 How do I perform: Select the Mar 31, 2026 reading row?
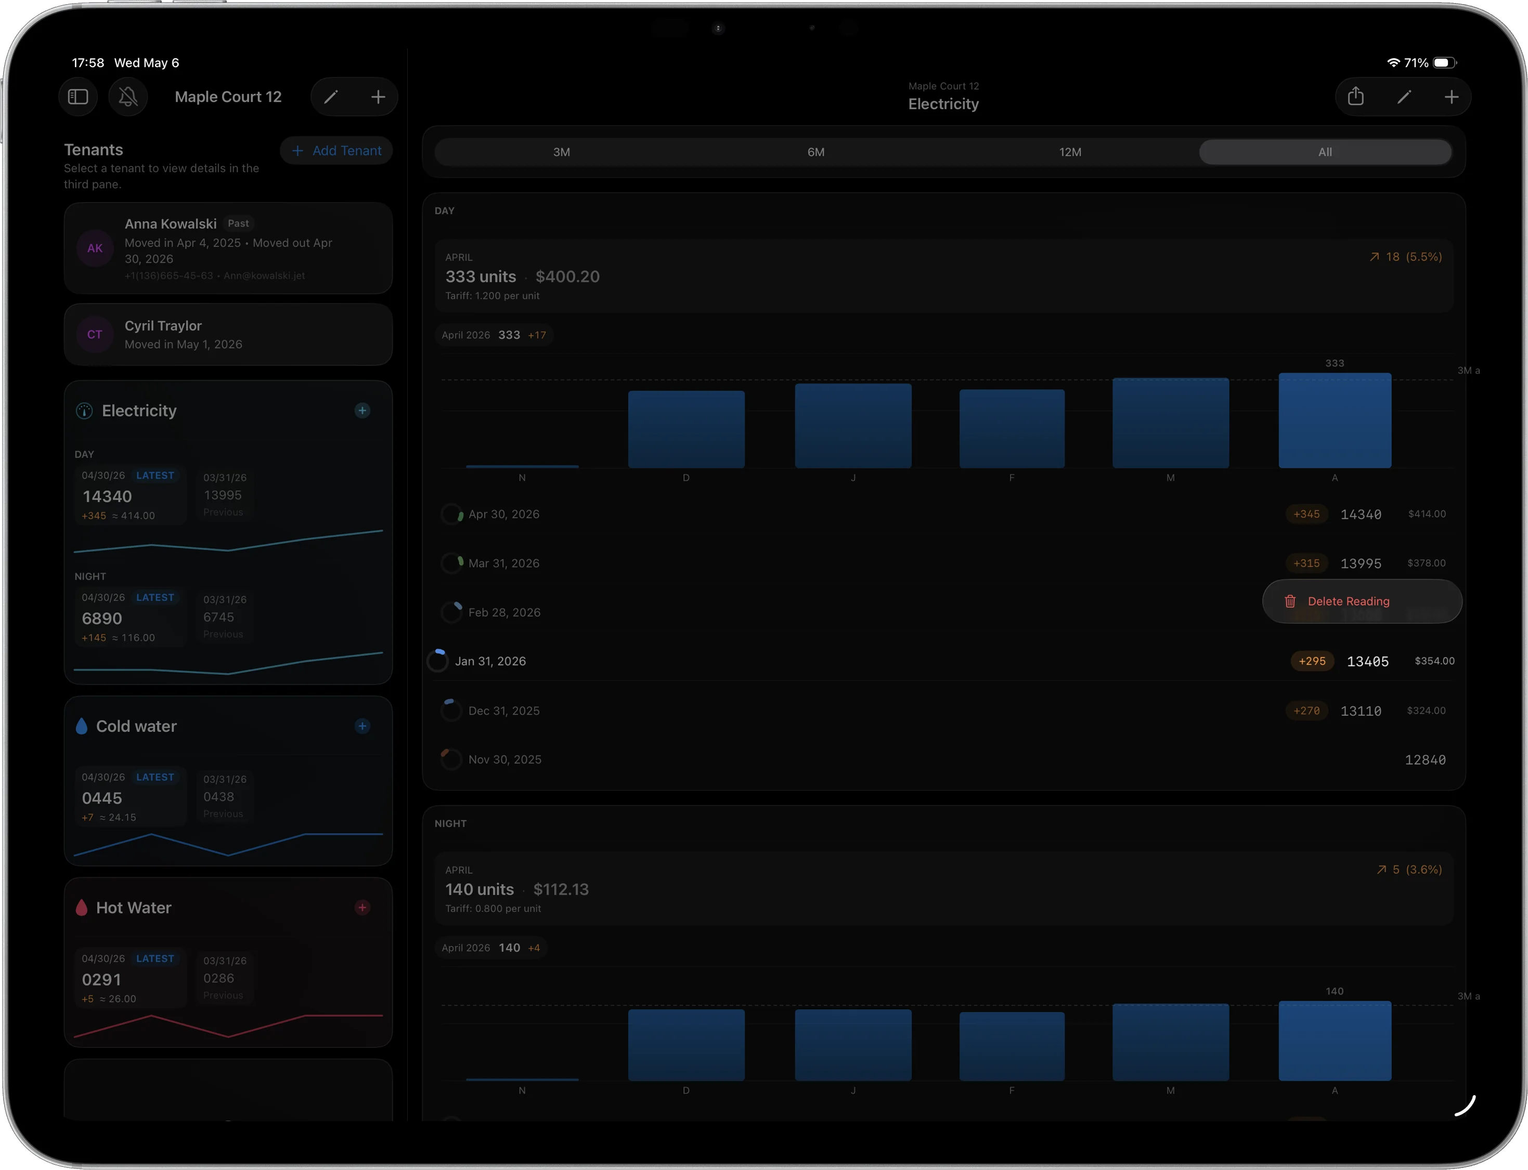(x=944, y=563)
